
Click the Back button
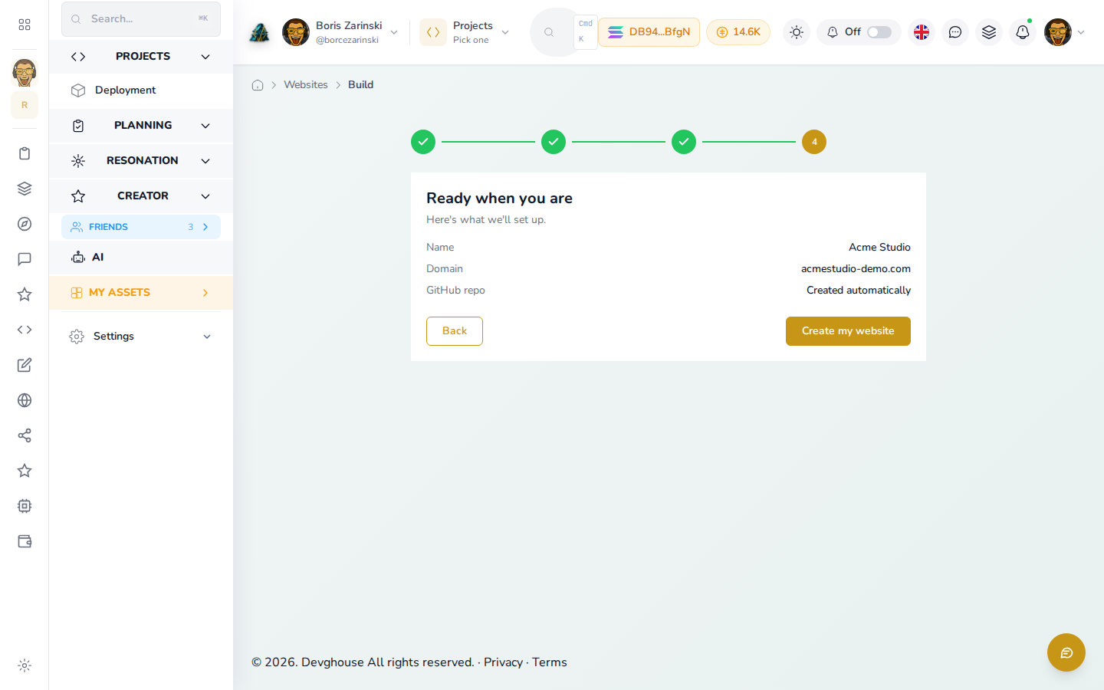click(x=455, y=331)
